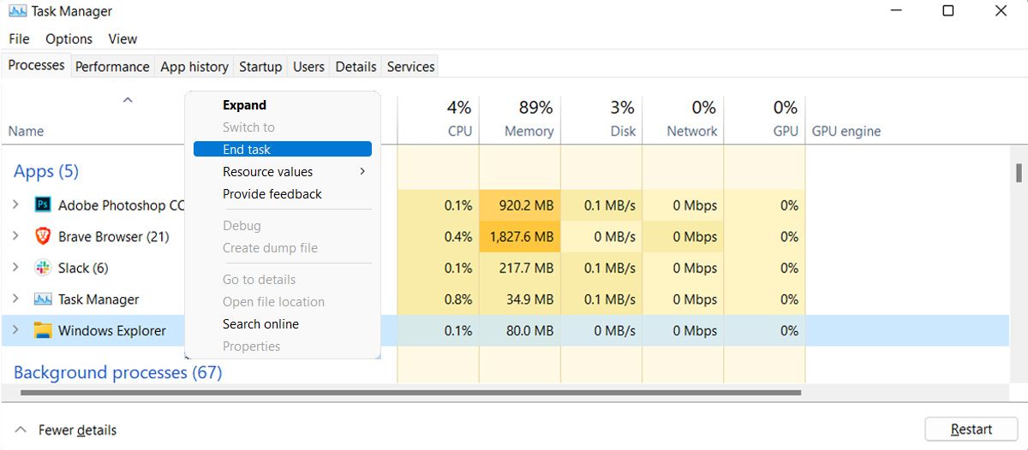Open the Startup tab
This screenshot has width=1028, height=450.
click(x=260, y=67)
